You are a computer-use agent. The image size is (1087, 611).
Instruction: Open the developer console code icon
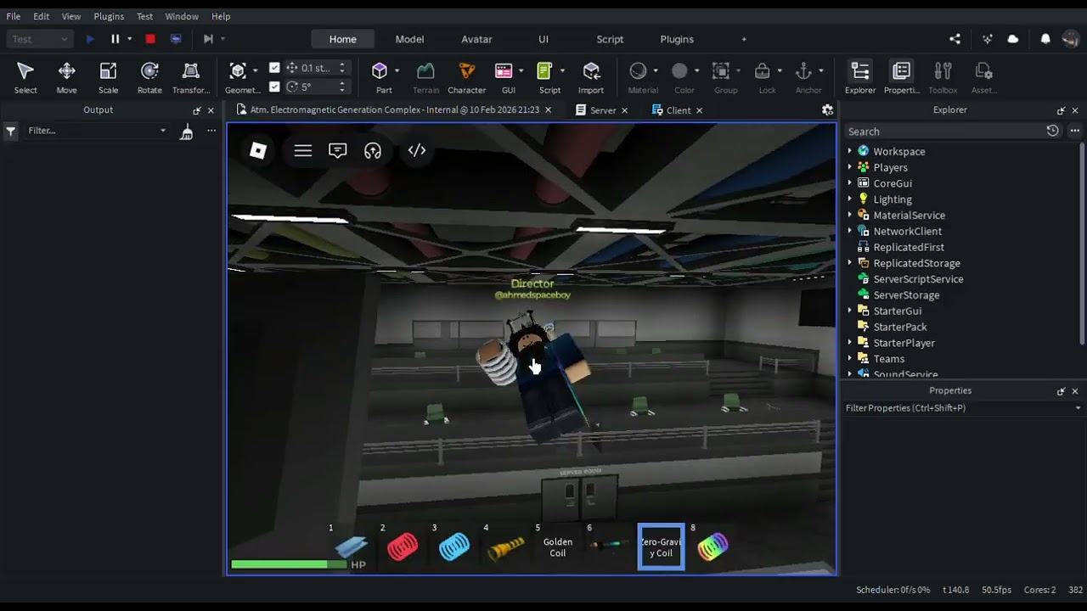[417, 150]
